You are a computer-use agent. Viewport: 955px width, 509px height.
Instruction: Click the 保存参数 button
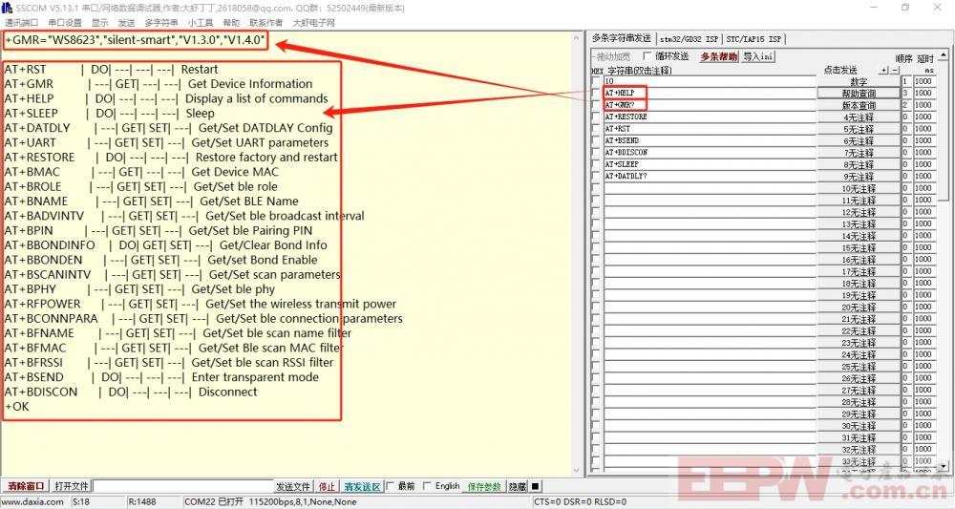[483, 486]
